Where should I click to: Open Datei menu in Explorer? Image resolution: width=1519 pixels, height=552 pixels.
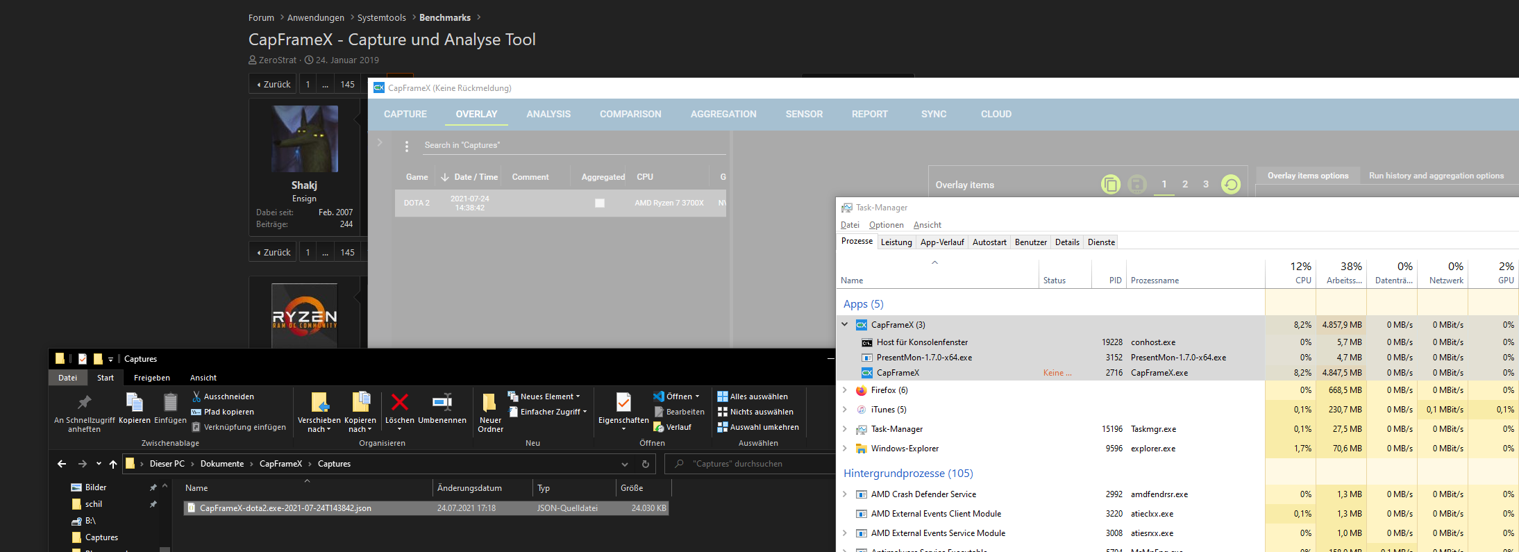(67, 378)
